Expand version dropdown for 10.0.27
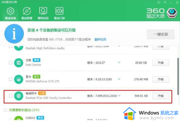The height and width of the screenshot is (122, 180). pyautogui.click(x=119, y=63)
